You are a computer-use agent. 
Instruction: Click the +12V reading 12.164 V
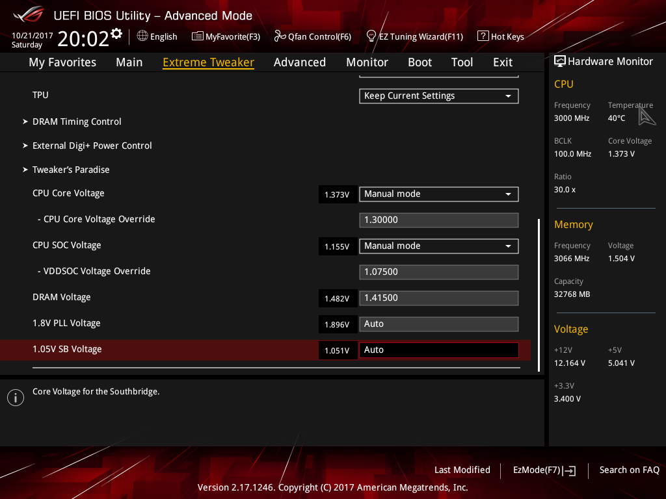pyautogui.click(x=570, y=363)
